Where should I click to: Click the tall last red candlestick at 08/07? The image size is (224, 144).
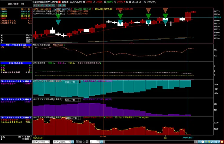click(x=188, y=17)
